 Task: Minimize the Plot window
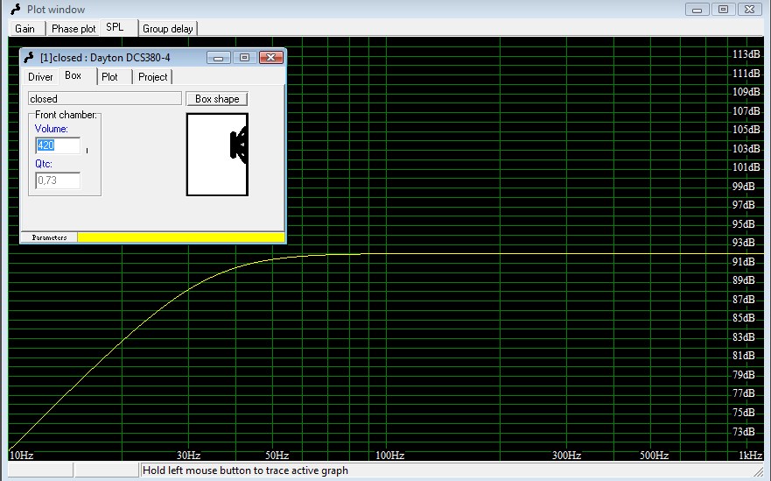pos(697,10)
